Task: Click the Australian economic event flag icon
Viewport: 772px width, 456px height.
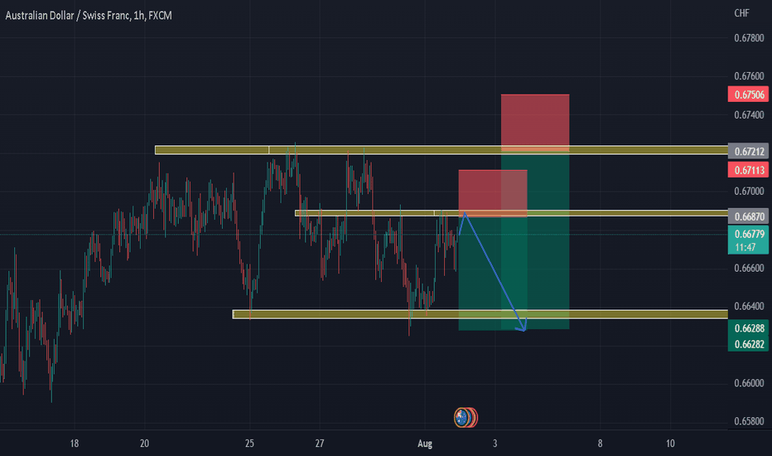Action: tap(462, 418)
